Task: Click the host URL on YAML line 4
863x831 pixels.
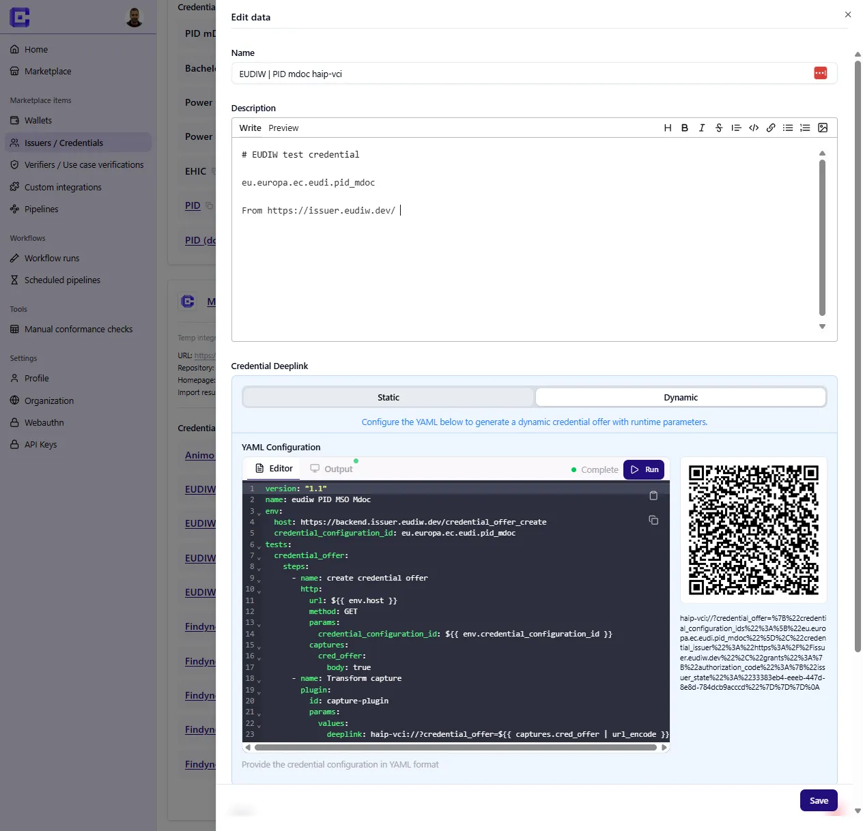Action: 423,522
